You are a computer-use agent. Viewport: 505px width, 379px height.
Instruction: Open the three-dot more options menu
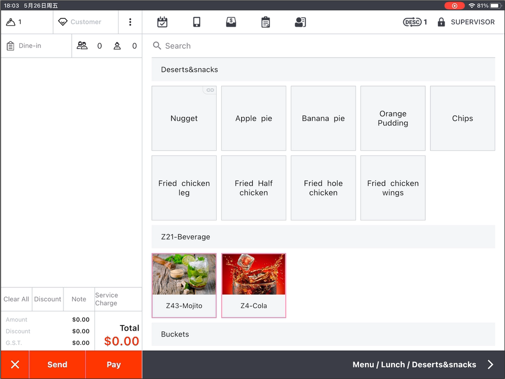tap(130, 22)
